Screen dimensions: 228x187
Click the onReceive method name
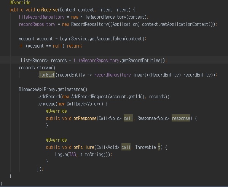[x=48, y=10]
